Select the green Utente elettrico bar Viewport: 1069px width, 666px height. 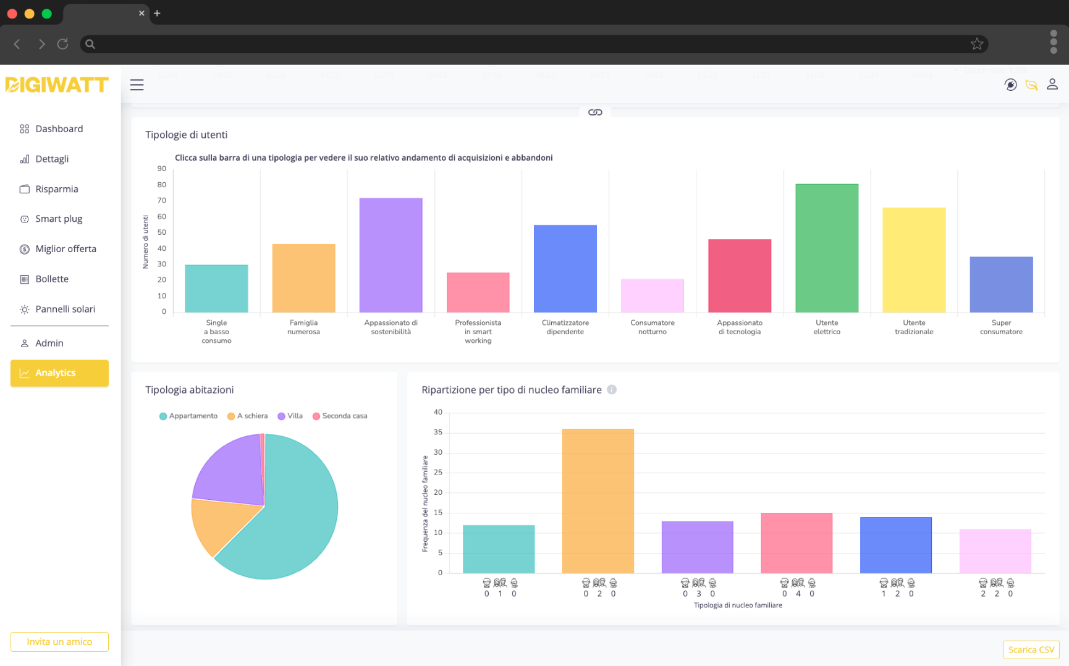[x=826, y=248]
